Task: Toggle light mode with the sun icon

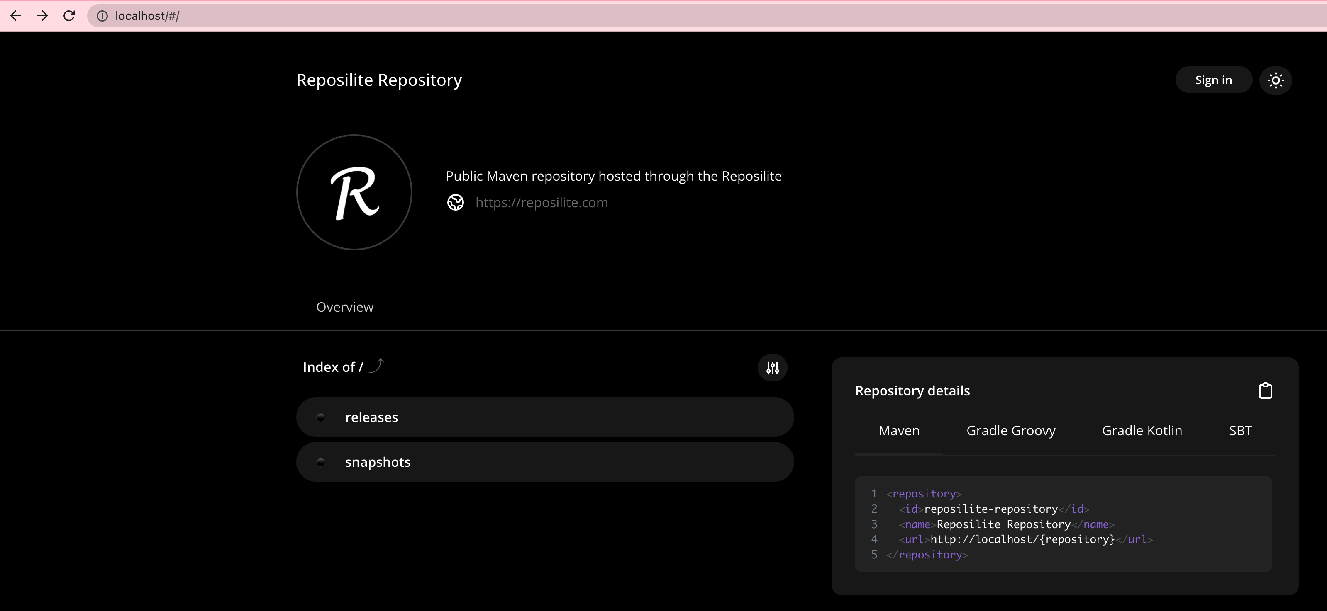Action: tap(1276, 80)
